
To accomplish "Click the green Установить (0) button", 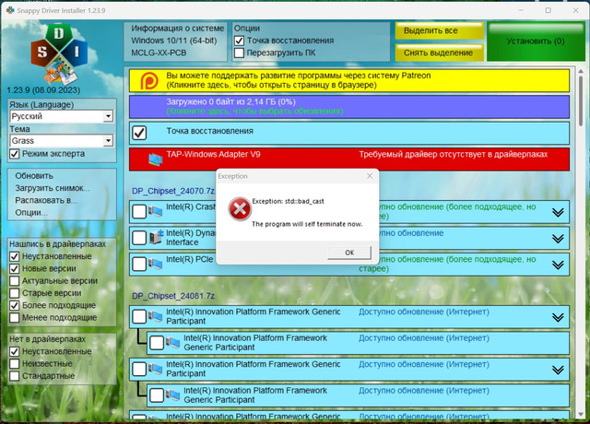I will pyautogui.click(x=536, y=41).
